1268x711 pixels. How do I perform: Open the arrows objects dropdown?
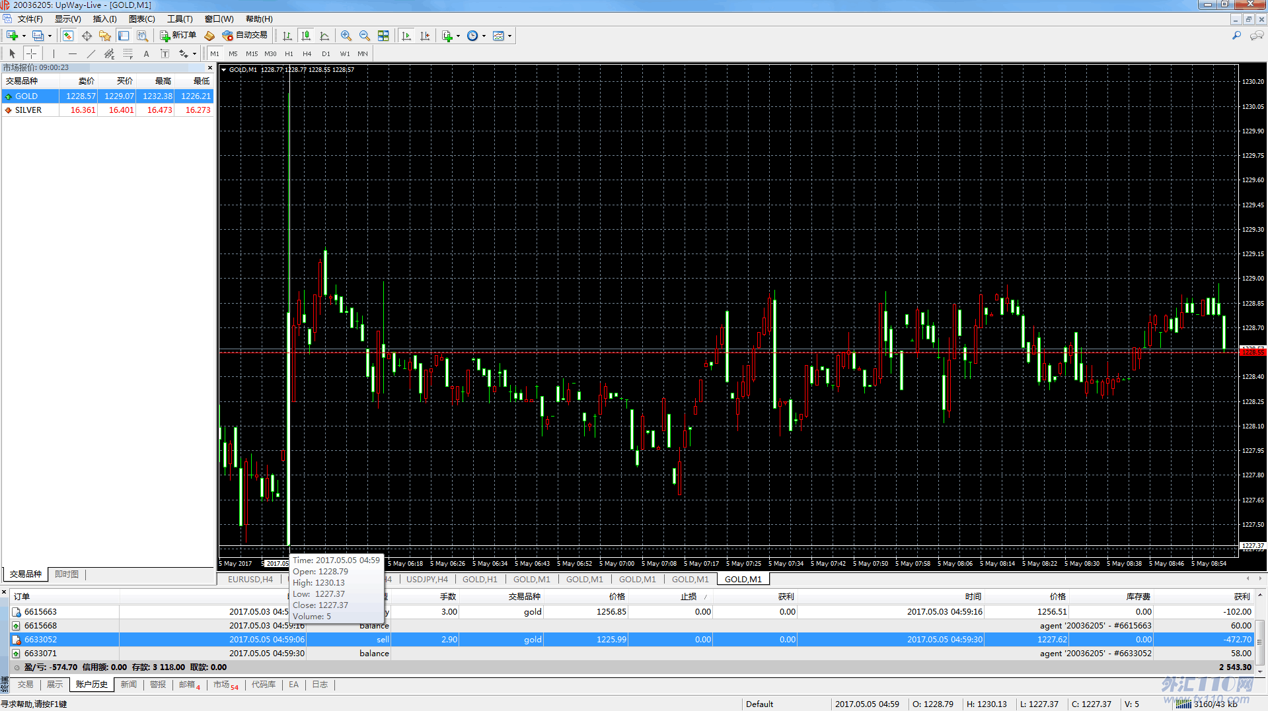pyautogui.click(x=188, y=53)
